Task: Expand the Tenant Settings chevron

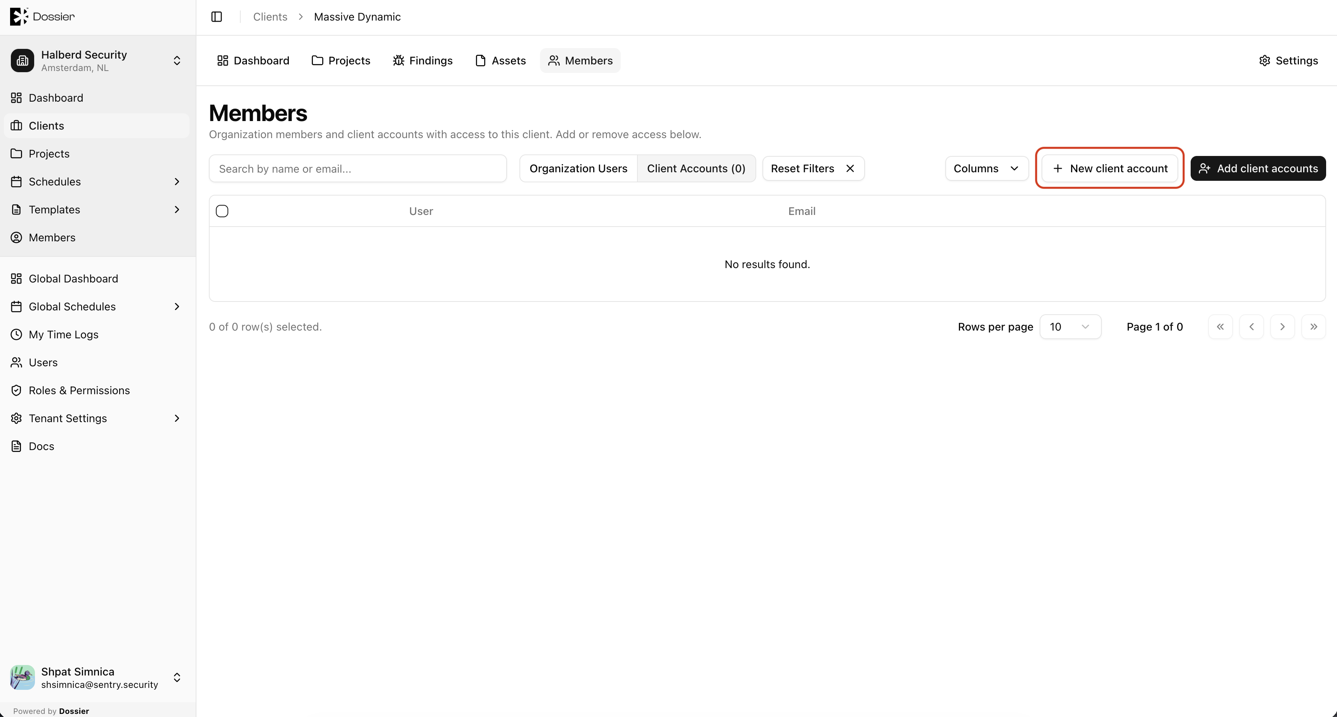Action: coord(177,418)
